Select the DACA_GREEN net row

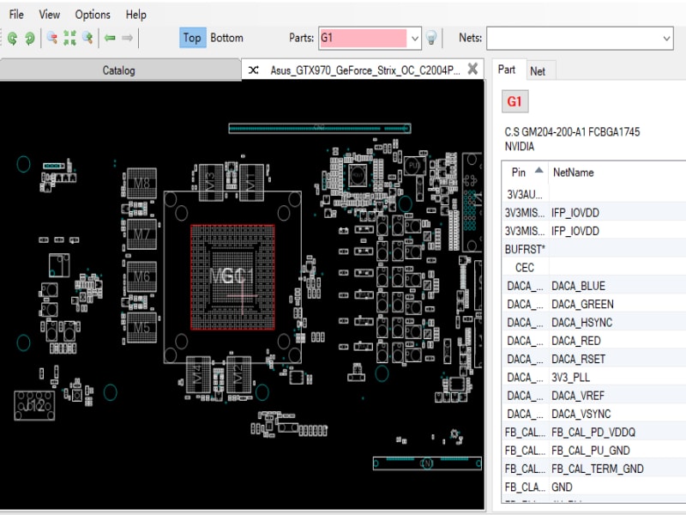click(594, 305)
